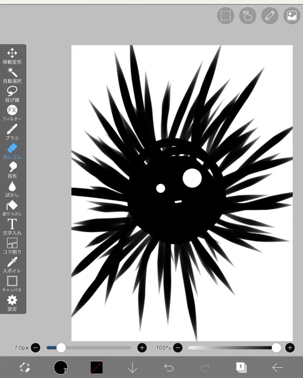Tap the down arrow to hide toolbar
This screenshot has width=303, height=378.
point(133,367)
